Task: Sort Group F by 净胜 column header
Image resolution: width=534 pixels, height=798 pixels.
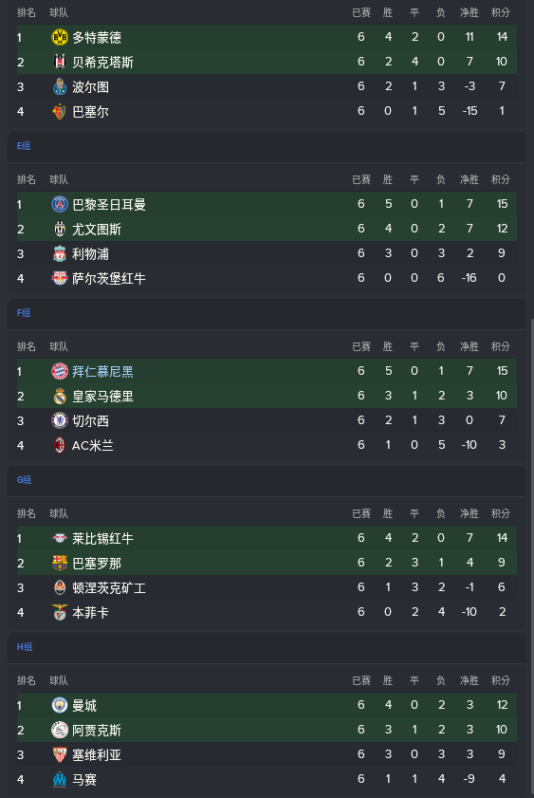Action: point(470,346)
